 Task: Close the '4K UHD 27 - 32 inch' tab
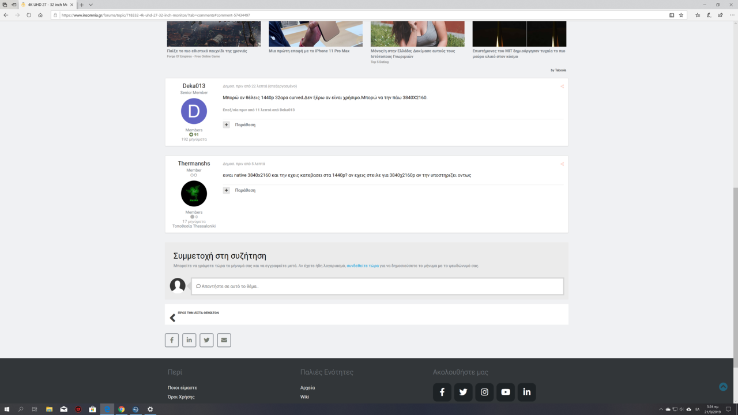coord(72,5)
